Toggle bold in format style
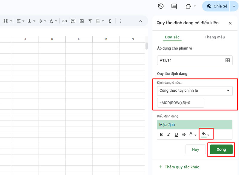Viewport: 239px width, 175px height. (161, 135)
